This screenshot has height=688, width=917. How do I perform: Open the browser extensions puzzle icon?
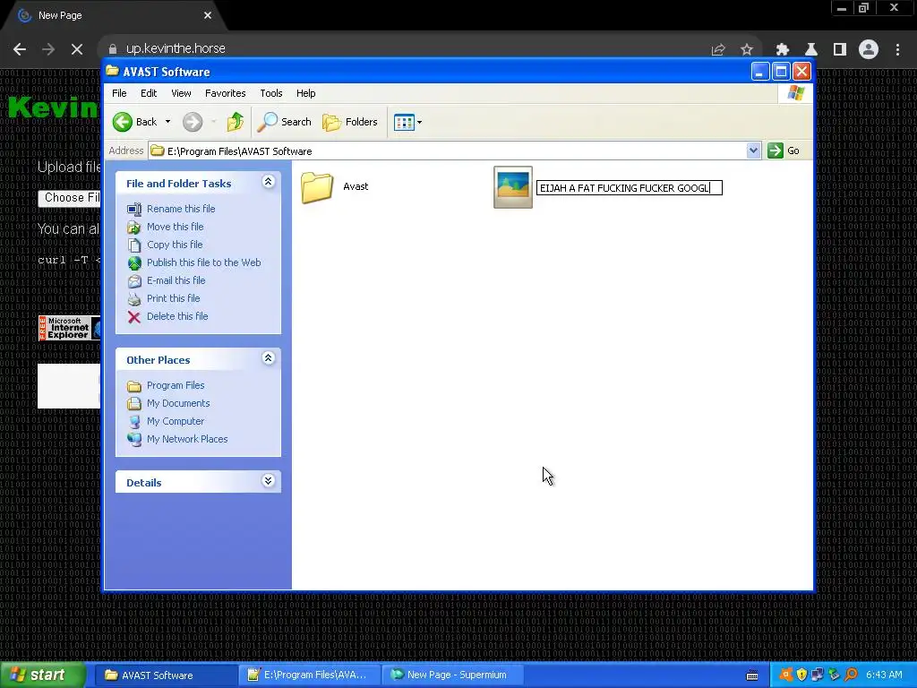[x=783, y=50]
